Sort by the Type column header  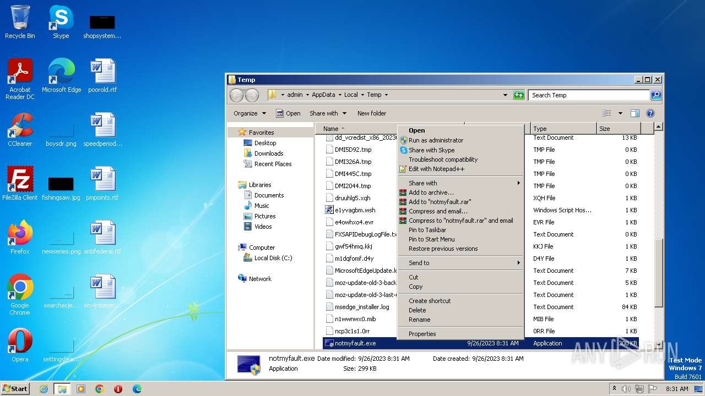563,129
